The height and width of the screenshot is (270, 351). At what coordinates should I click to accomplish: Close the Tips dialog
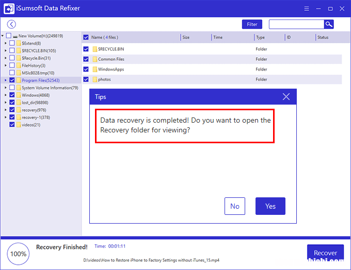coord(286,97)
